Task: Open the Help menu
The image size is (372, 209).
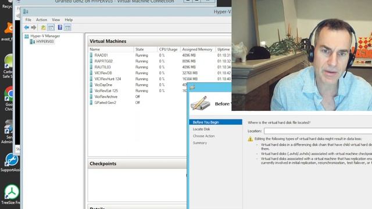Action: (69, 20)
